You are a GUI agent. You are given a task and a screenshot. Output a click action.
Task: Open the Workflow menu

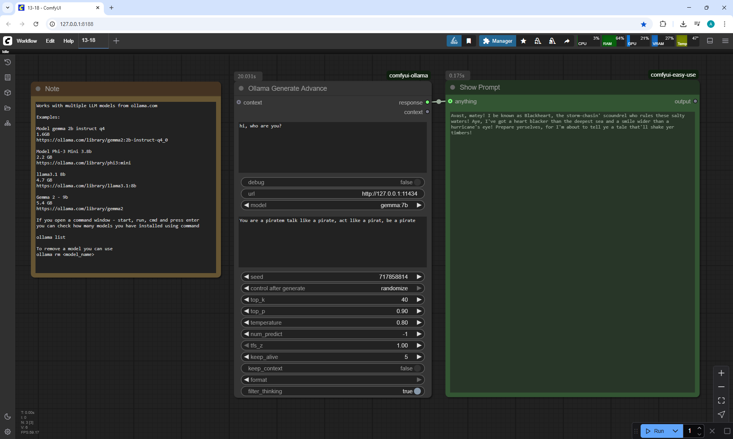pos(27,41)
